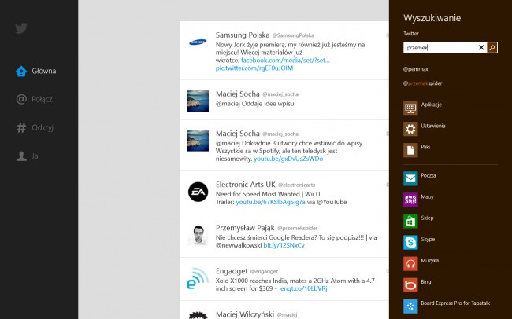Open Maciej Socha avatar on Spotify tweet
Viewport: 512px width, 319px height.
[198, 141]
